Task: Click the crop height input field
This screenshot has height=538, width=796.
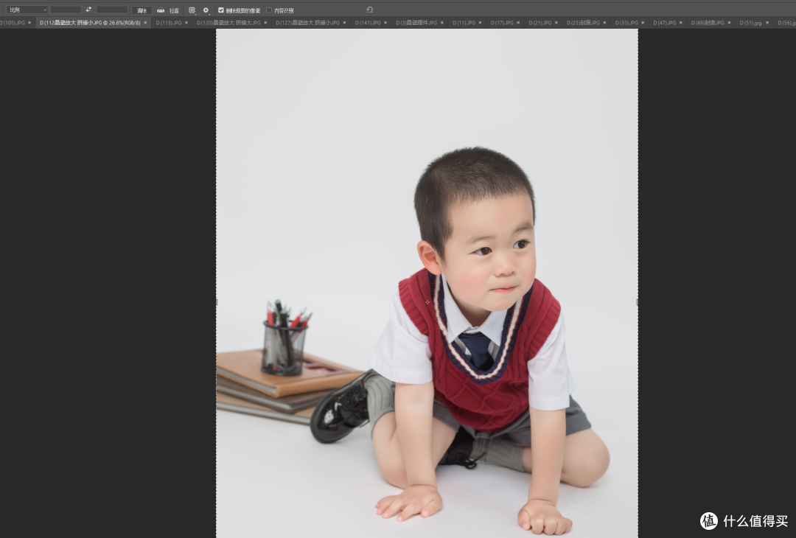Action: pyautogui.click(x=111, y=10)
